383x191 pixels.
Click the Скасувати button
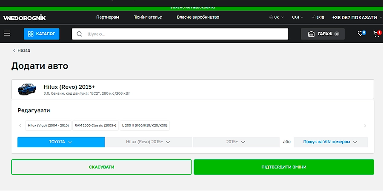click(101, 167)
